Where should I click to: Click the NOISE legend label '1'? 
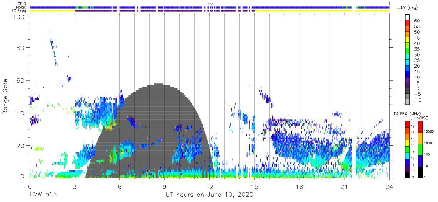(x=425, y=177)
